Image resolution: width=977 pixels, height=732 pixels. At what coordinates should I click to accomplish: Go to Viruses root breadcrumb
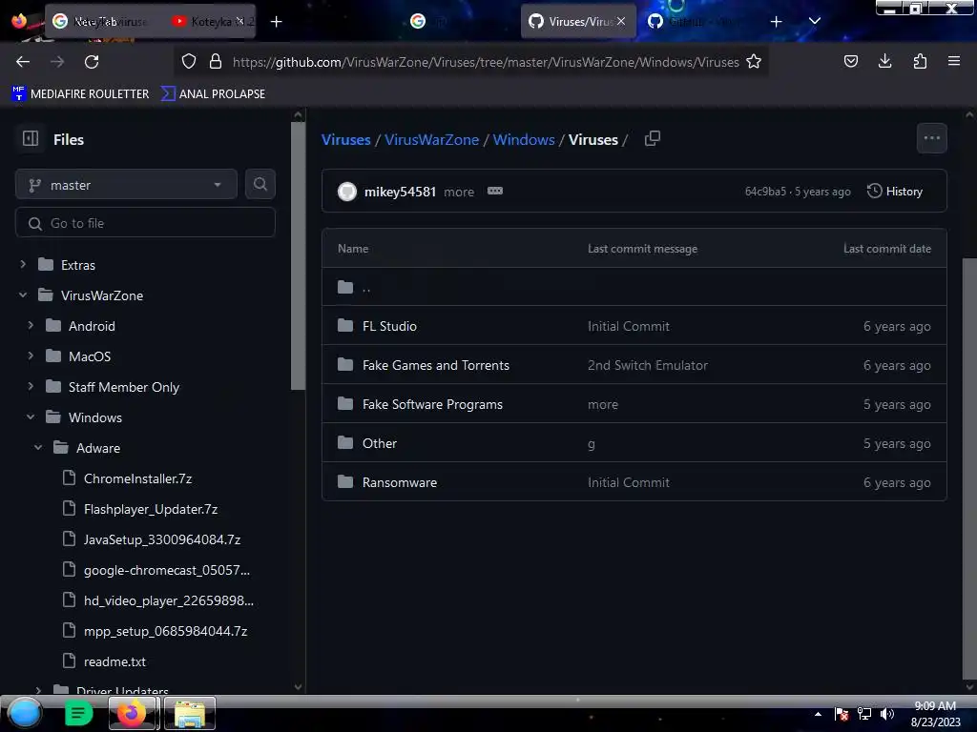click(345, 139)
